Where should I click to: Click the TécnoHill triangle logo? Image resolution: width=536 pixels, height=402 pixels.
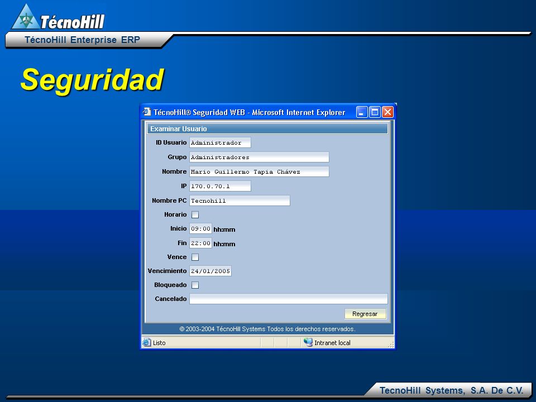click(x=26, y=17)
